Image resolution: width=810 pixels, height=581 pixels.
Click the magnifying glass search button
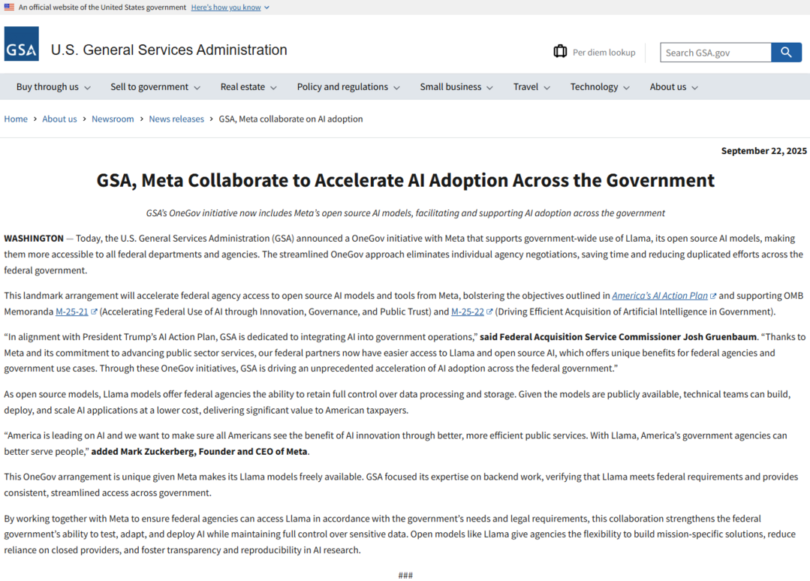[x=786, y=53]
